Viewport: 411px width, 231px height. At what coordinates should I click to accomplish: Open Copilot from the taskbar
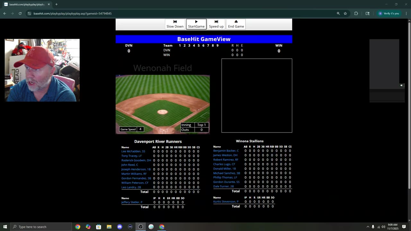coord(88,227)
